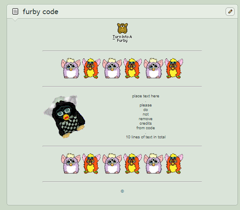Click the copyright symbol link
Screen dimensions: 240x210
point(122,191)
